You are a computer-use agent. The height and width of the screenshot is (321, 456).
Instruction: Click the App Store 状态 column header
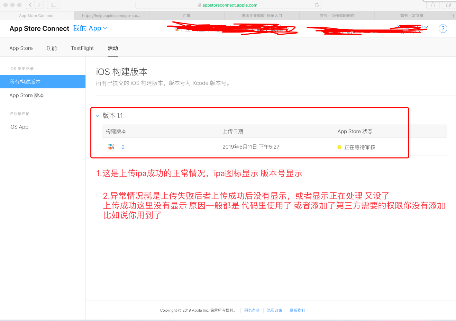(x=355, y=131)
